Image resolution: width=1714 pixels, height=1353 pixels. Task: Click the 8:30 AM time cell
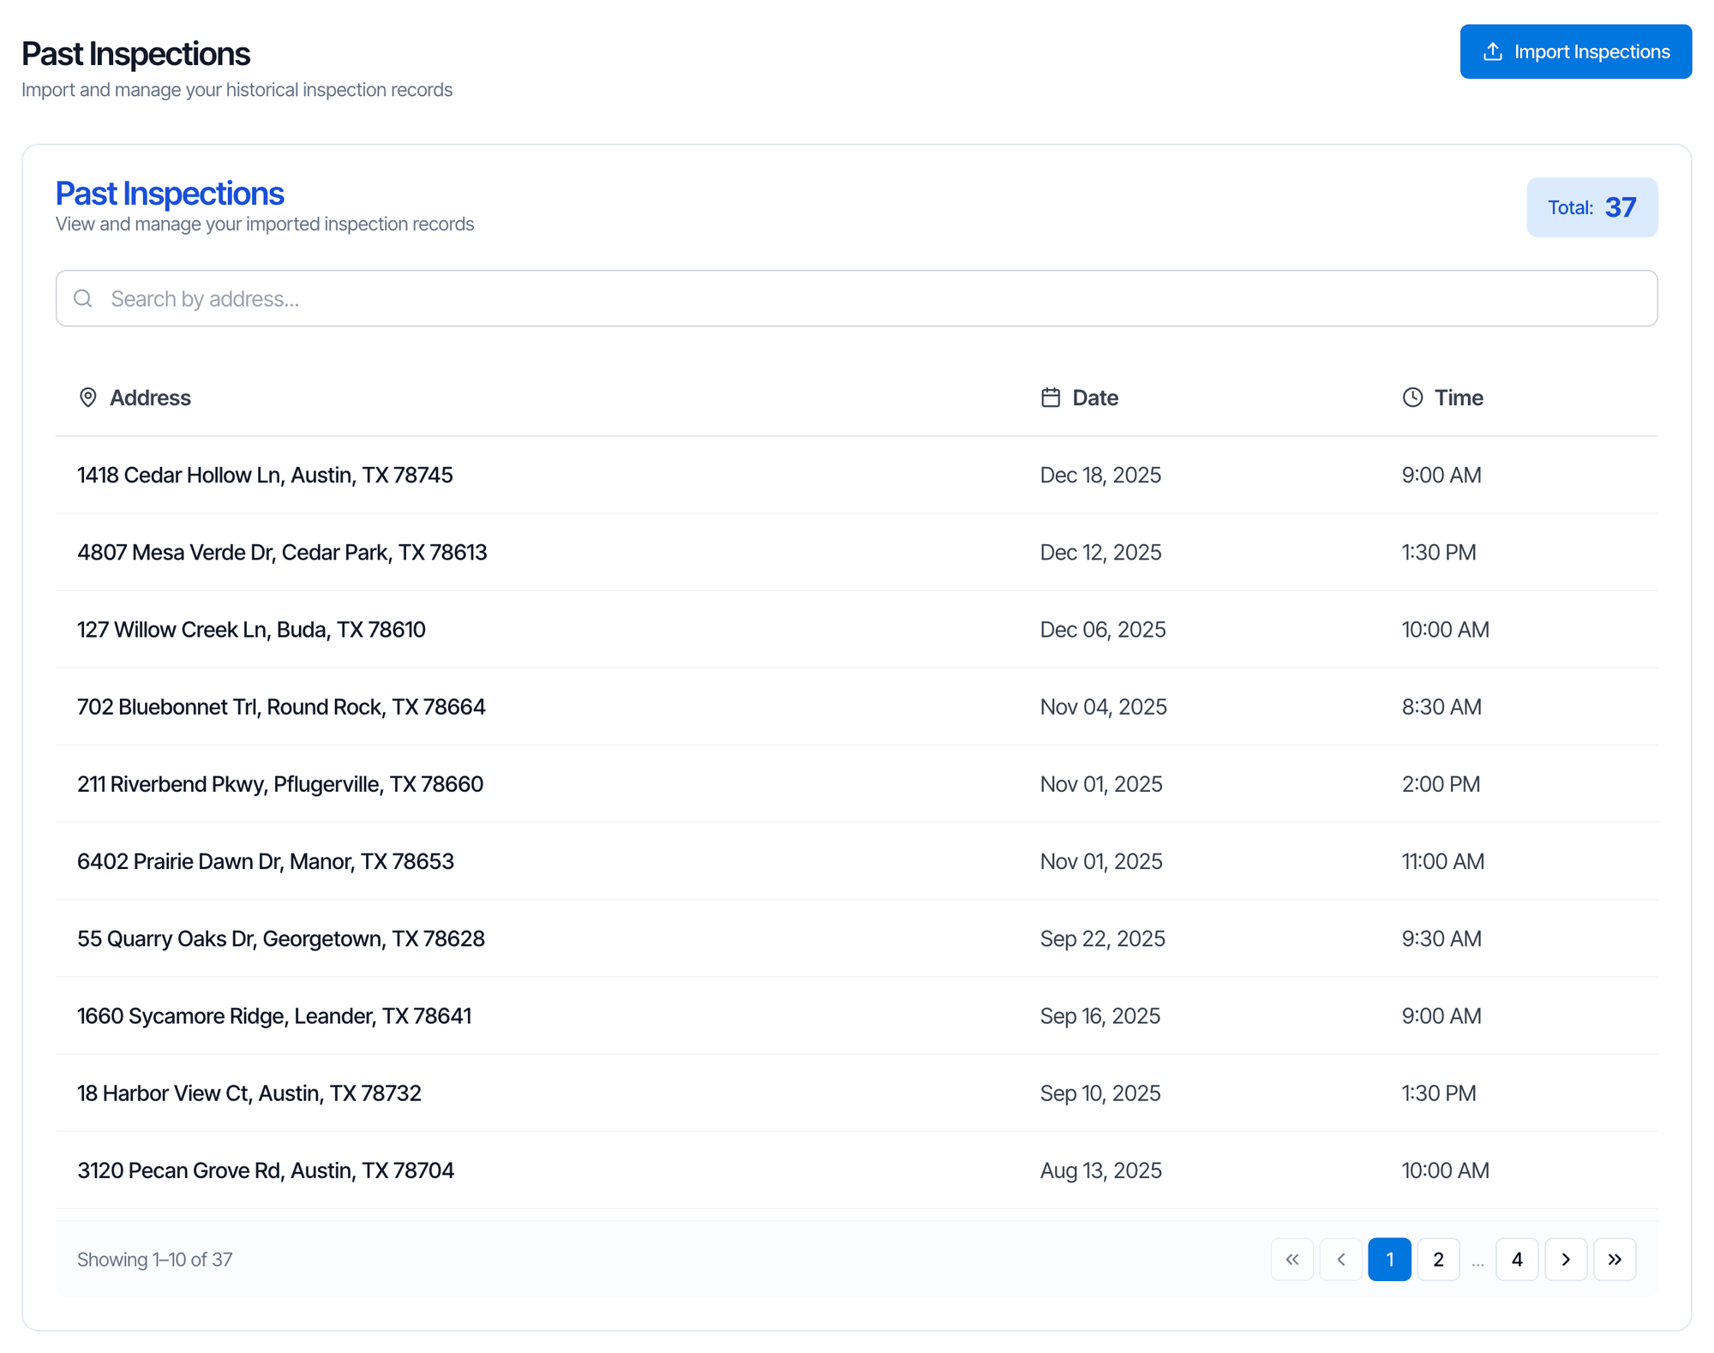[1441, 706]
